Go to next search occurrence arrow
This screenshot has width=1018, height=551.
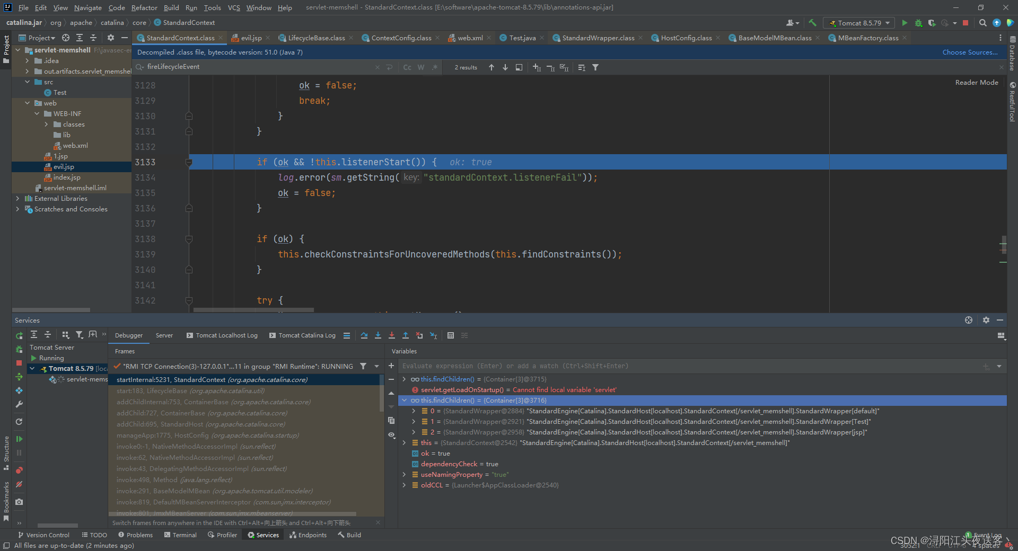click(x=505, y=67)
